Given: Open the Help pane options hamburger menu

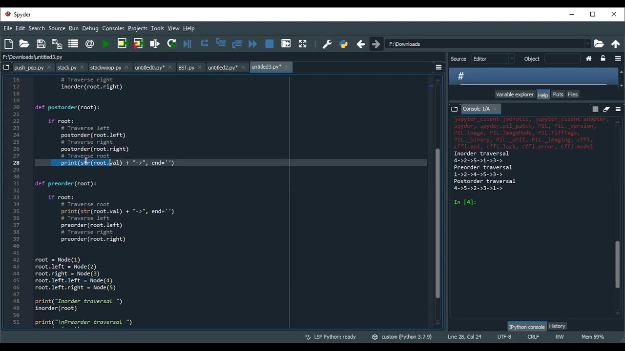Looking at the screenshot, I should (618, 58).
